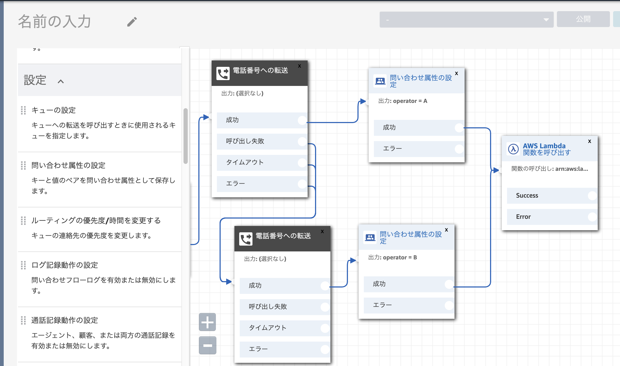The image size is (620, 366).
Task: Click the contact attributes icon on the operator = A block
Action: pyautogui.click(x=380, y=81)
